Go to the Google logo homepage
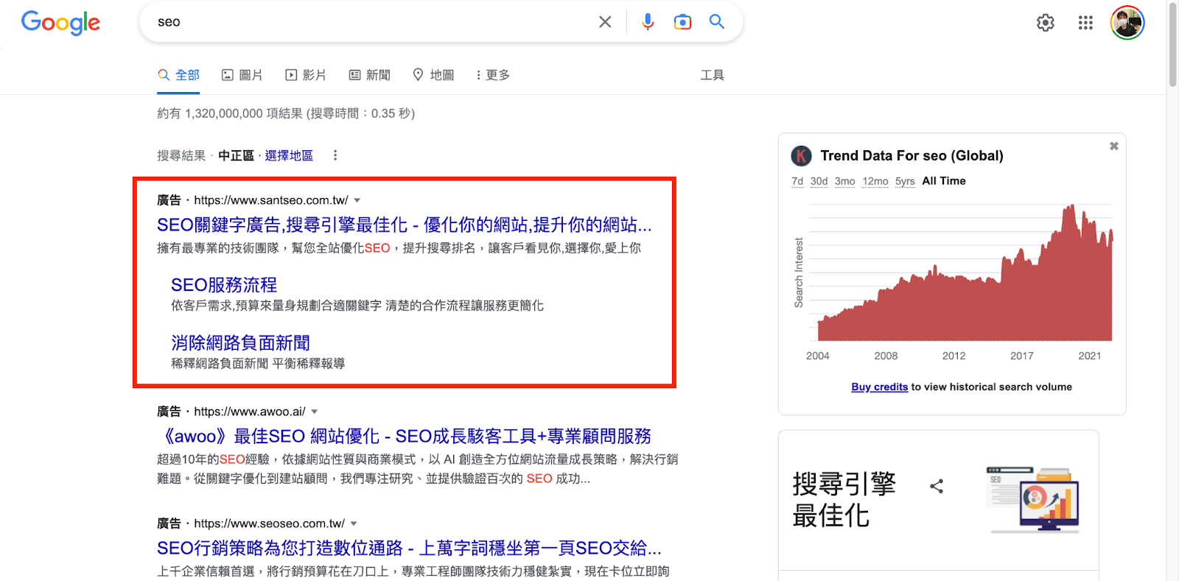The width and height of the screenshot is (1179, 581). [x=60, y=23]
